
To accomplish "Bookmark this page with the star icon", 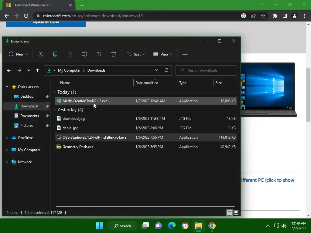I will coord(263,16).
